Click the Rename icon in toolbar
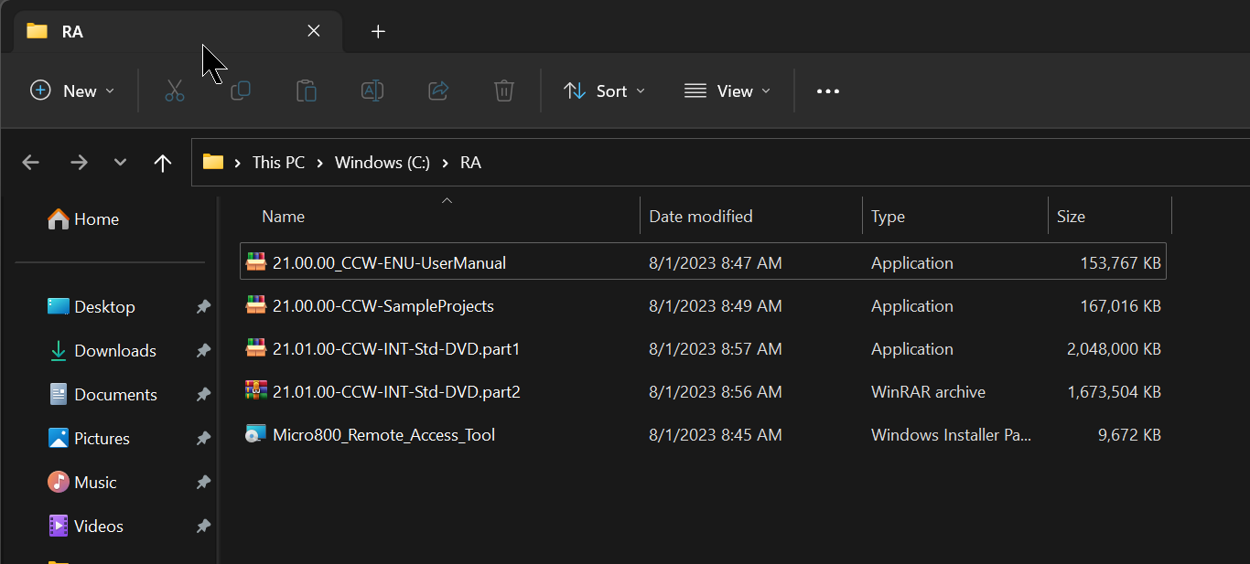 click(x=372, y=90)
